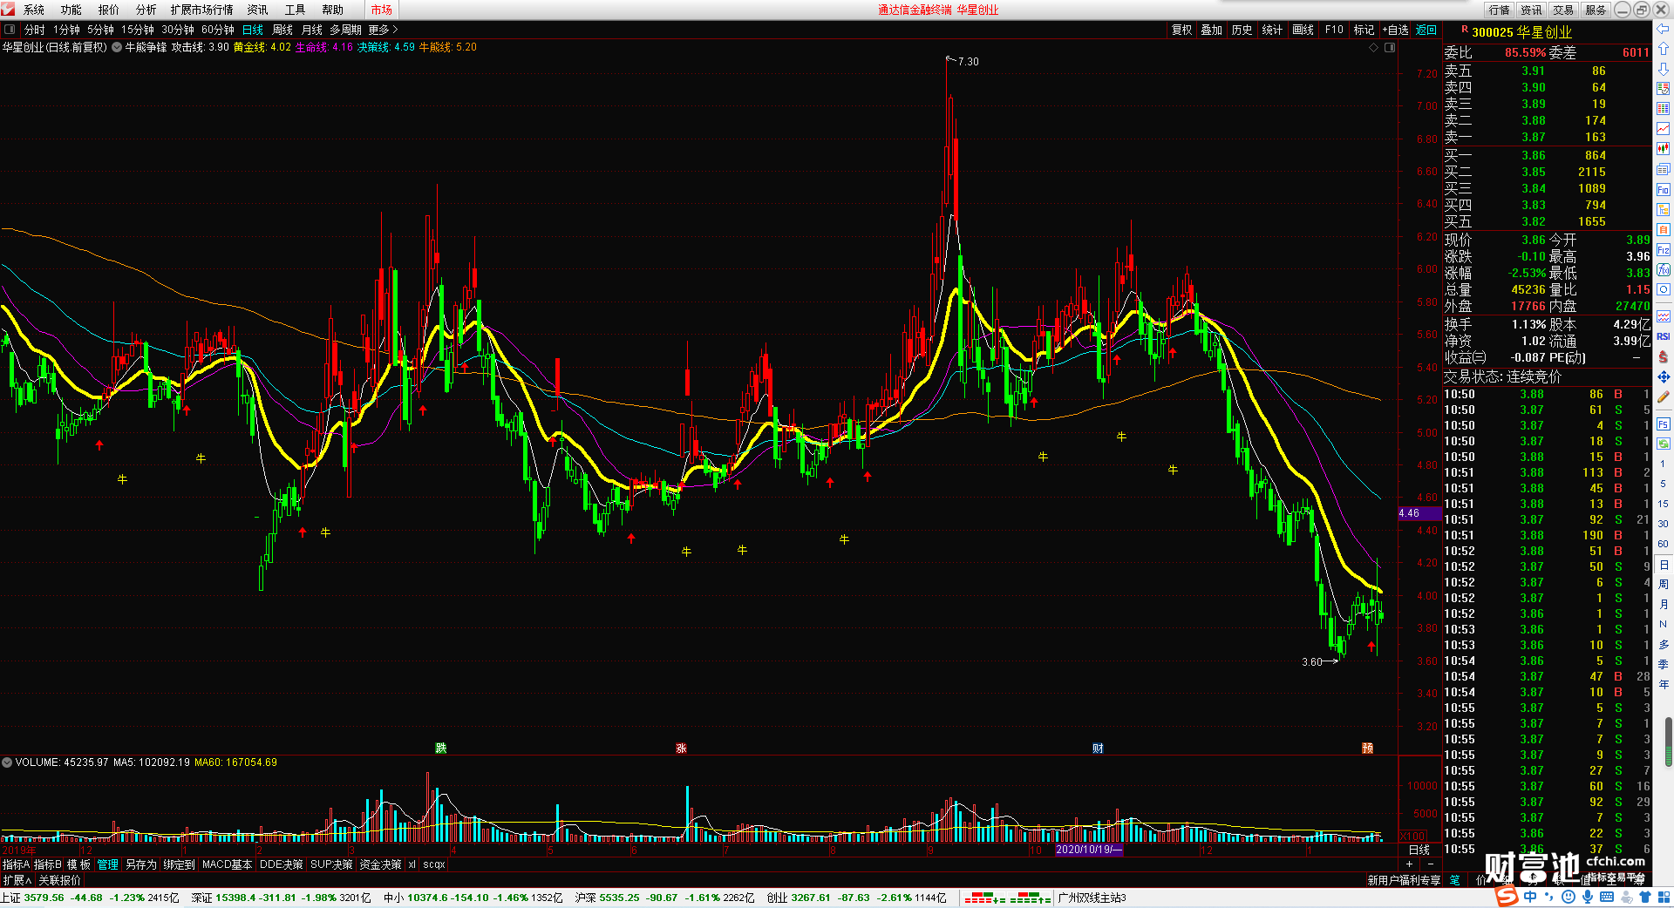Click the RSI indicator sidebar icon
The width and height of the screenshot is (1674, 908).
[x=1664, y=336]
